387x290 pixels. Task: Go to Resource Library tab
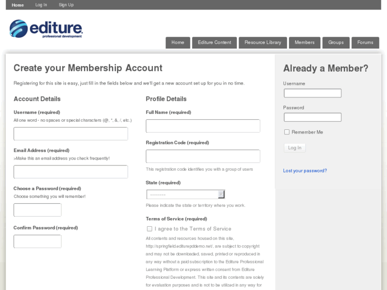click(263, 43)
